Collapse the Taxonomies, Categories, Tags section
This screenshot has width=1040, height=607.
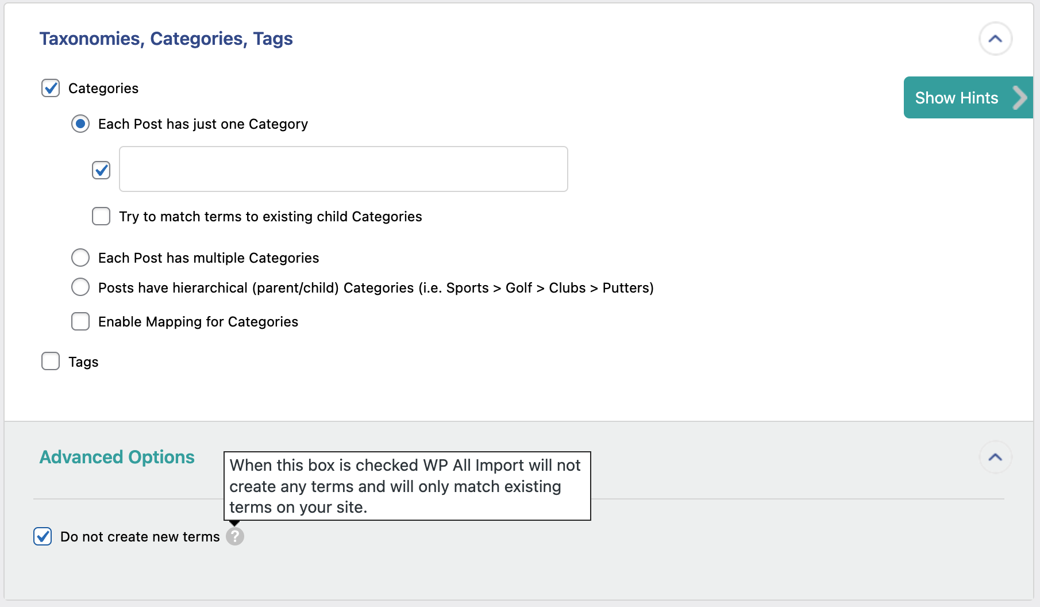click(995, 39)
